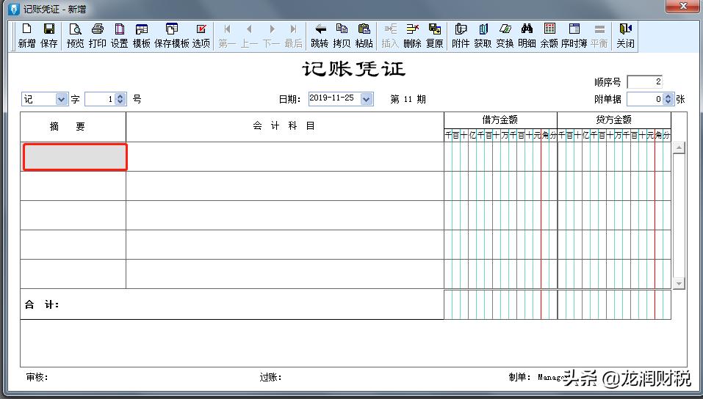
Task: Open the 日期 date dropdown arrow
Action: pyautogui.click(x=367, y=99)
